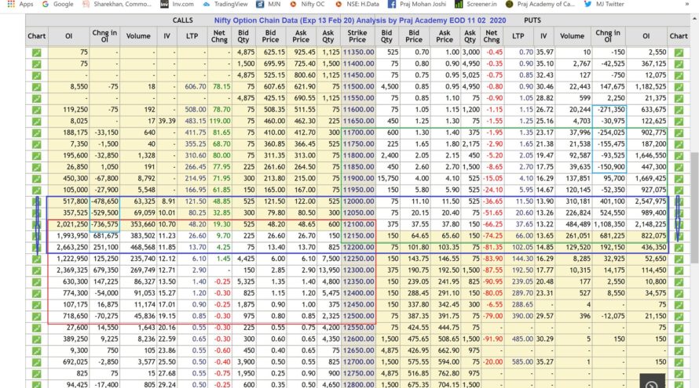
Task: Open the TradingView bookmark
Action: click(225, 4)
